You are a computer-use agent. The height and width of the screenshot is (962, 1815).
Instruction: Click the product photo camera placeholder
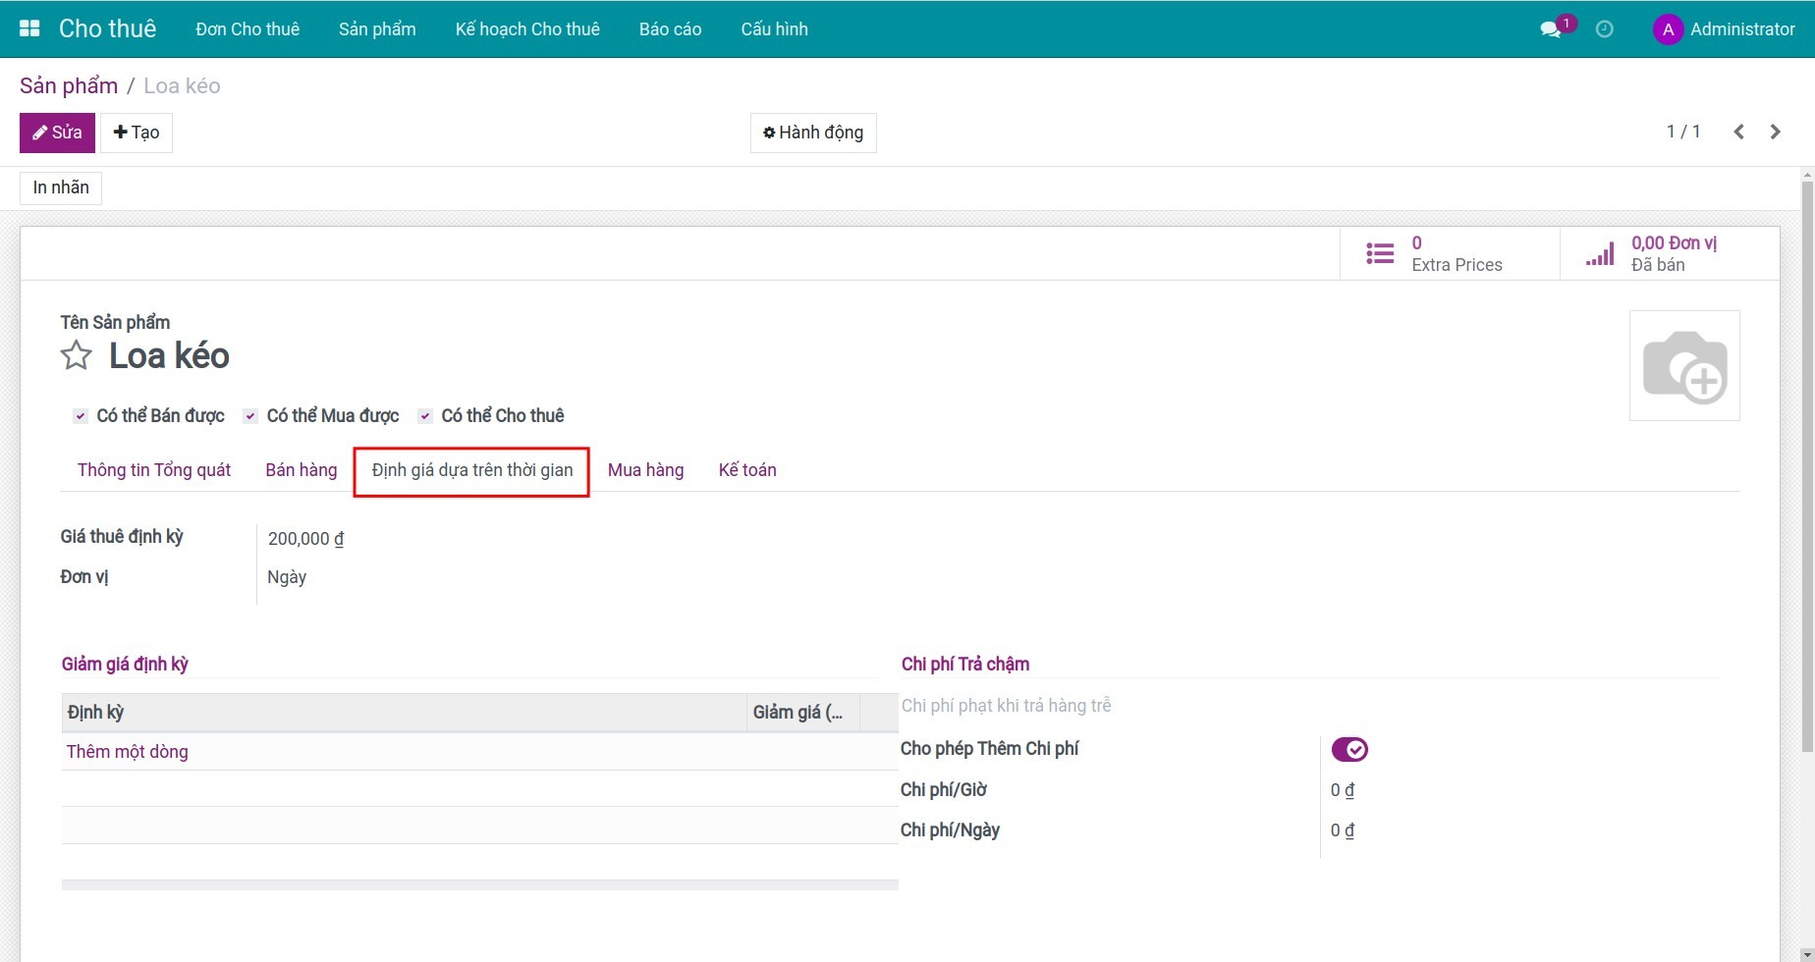[1683, 366]
